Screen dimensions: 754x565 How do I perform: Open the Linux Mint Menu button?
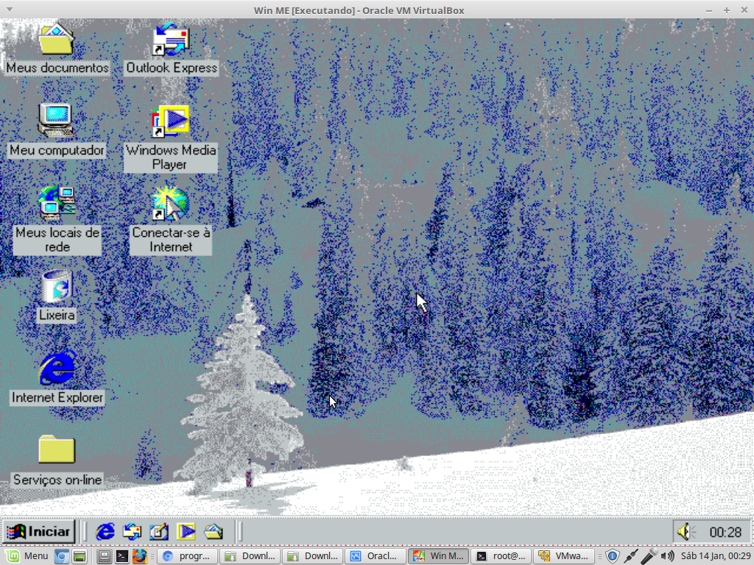27,556
